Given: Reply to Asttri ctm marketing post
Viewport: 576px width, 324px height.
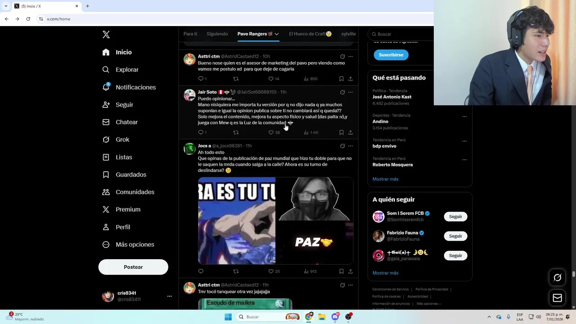Looking at the screenshot, I should click(x=201, y=79).
